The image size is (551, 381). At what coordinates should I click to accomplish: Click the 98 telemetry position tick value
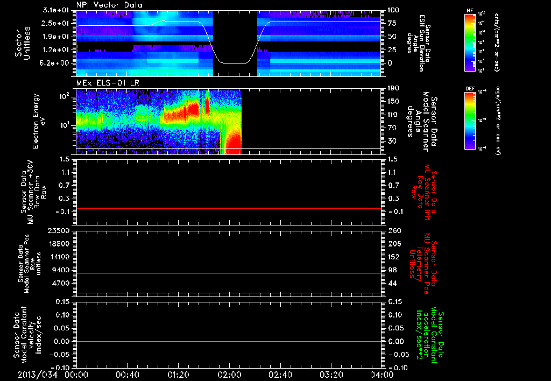[393, 270]
